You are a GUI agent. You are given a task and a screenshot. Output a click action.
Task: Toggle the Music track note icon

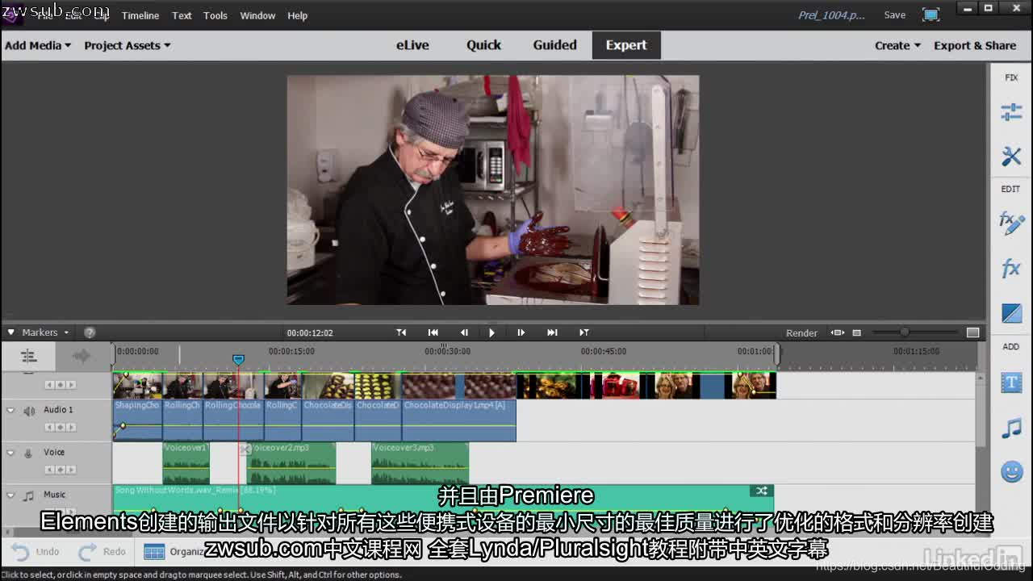[x=28, y=495]
